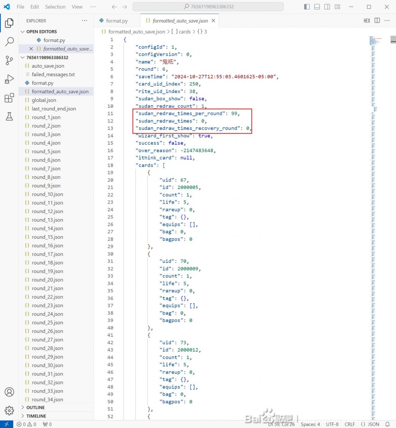Click the breadcrumb item 3
This screenshot has height=428, width=396.
[202, 32]
